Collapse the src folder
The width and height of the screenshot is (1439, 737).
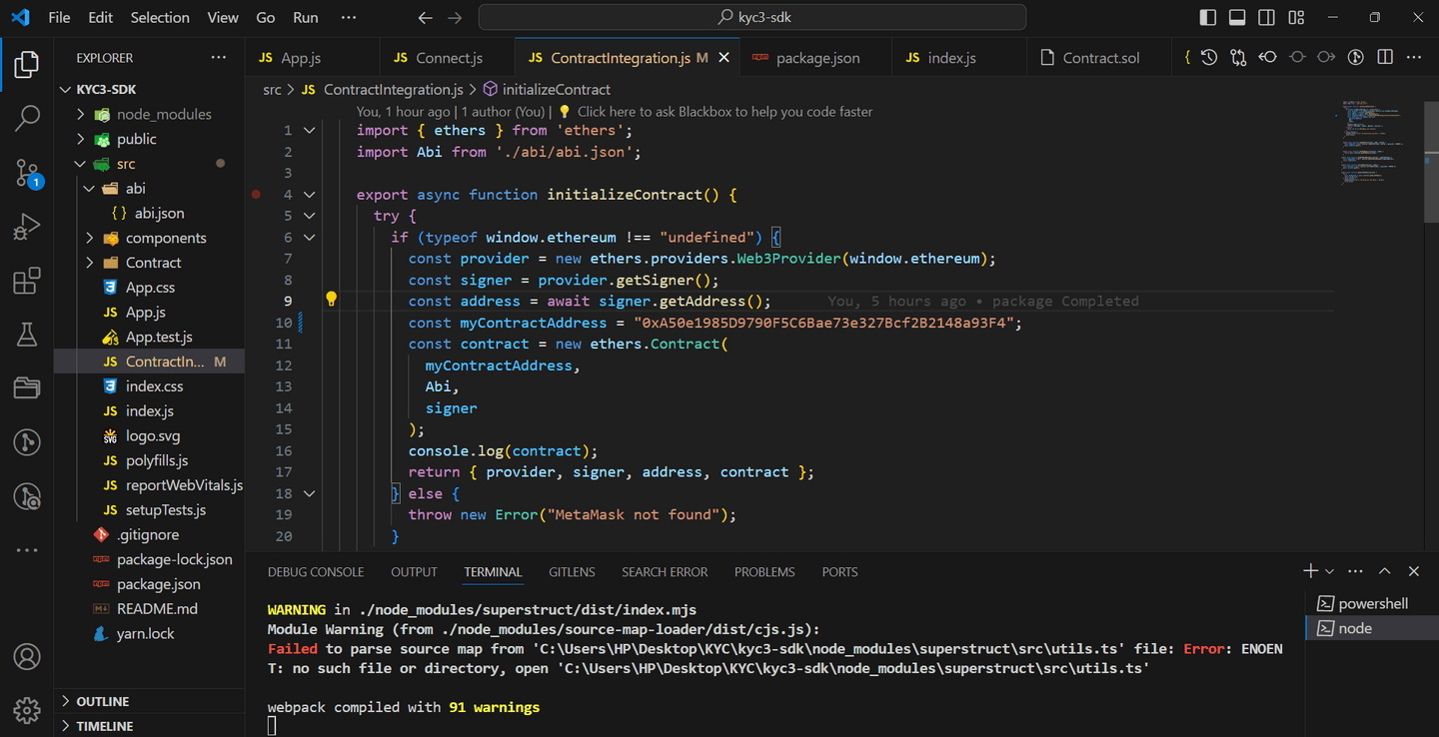coord(80,164)
